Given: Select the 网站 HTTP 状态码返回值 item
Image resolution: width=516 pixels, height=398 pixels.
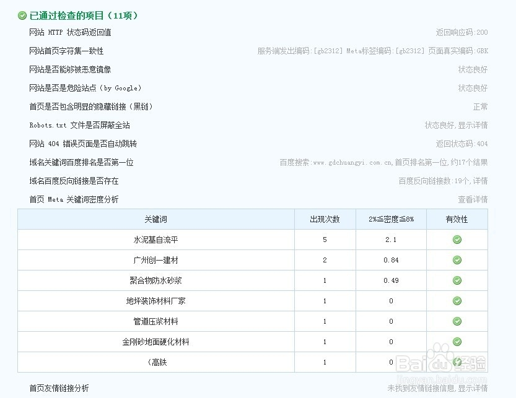Looking at the screenshot, I should (x=70, y=32).
